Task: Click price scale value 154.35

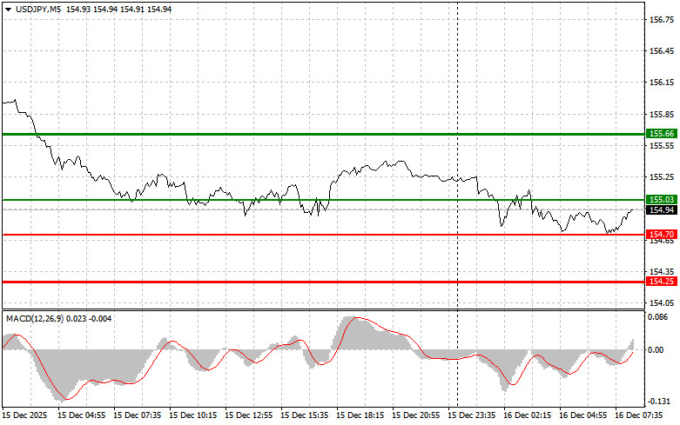Action: pyautogui.click(x=662, y=271)
